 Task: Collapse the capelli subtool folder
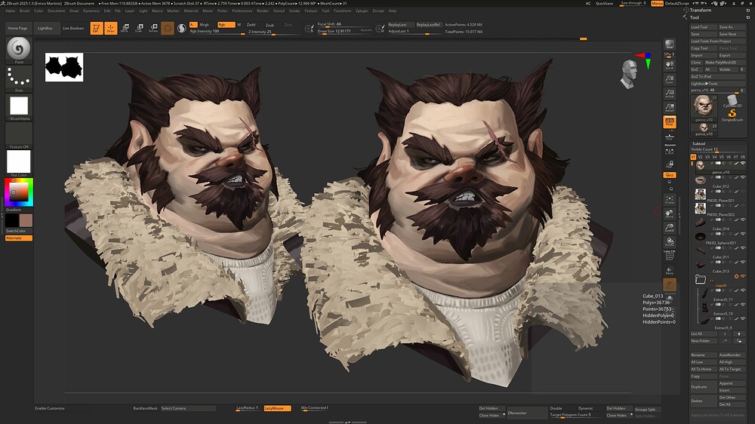coord(701,279)
